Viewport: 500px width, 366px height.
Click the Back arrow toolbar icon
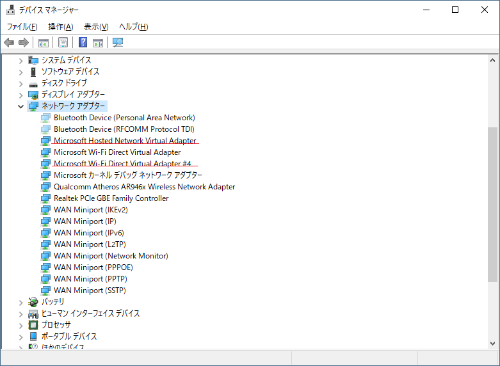(x=9, y=42)
